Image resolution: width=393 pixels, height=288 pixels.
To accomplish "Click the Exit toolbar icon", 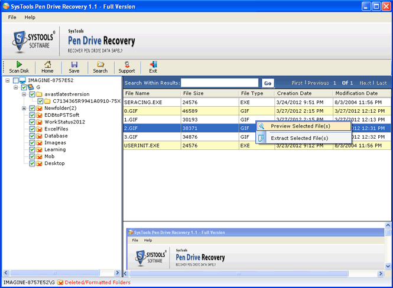I will tap(153, 64).
